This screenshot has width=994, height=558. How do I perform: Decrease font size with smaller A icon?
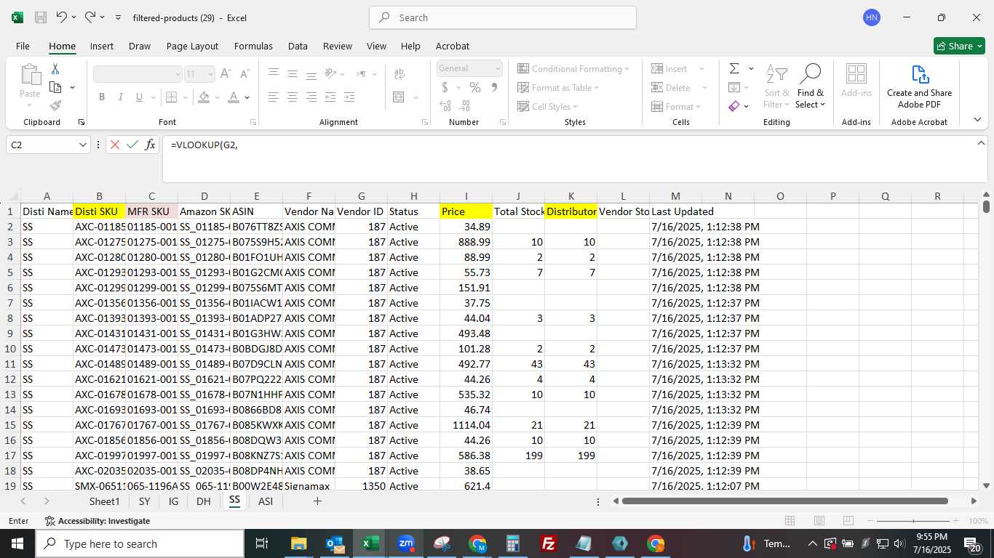(x=244, y=74)
